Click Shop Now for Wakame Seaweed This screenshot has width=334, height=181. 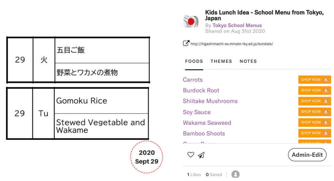[x=314, y=123]
